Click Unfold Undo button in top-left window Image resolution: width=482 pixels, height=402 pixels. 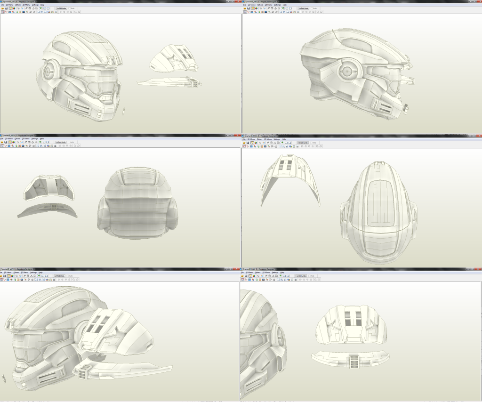62,8
